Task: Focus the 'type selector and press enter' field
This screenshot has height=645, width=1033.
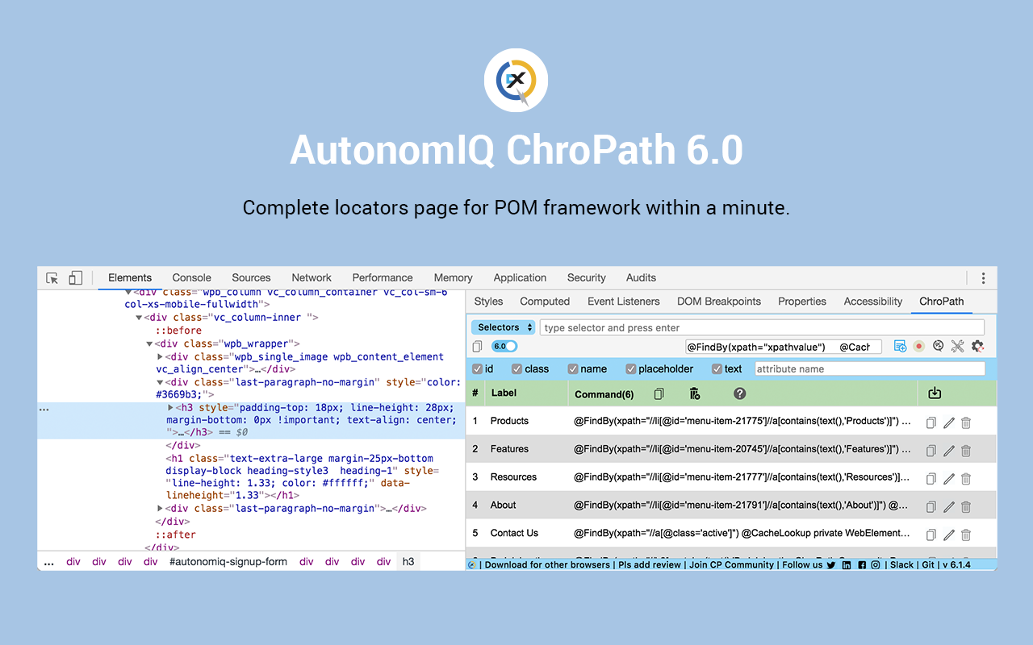Action: (x=763, y=327)
